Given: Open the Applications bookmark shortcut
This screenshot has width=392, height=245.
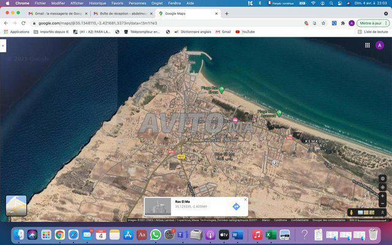Looking at the screenshot, I should (17, 32).
